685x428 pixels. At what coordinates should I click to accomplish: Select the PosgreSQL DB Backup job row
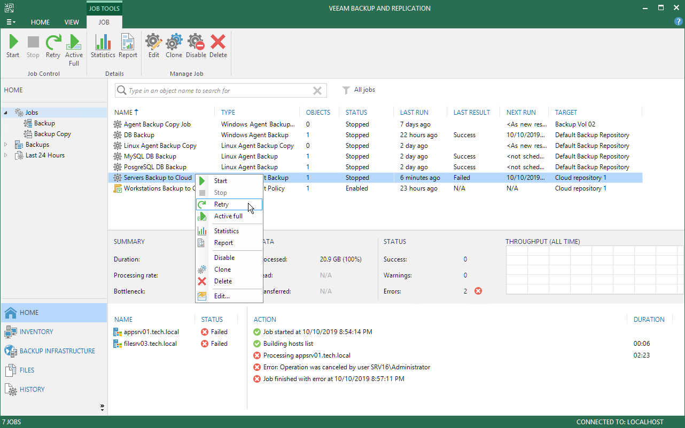375,167
